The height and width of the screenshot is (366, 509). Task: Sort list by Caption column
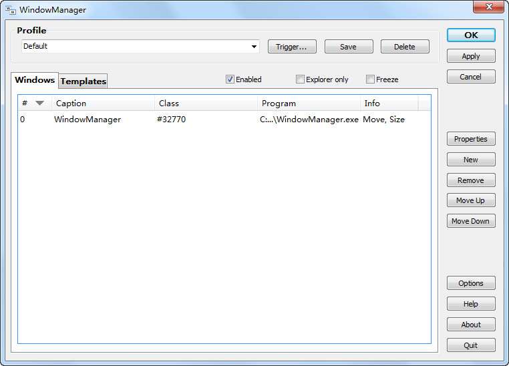click(103, 103)
